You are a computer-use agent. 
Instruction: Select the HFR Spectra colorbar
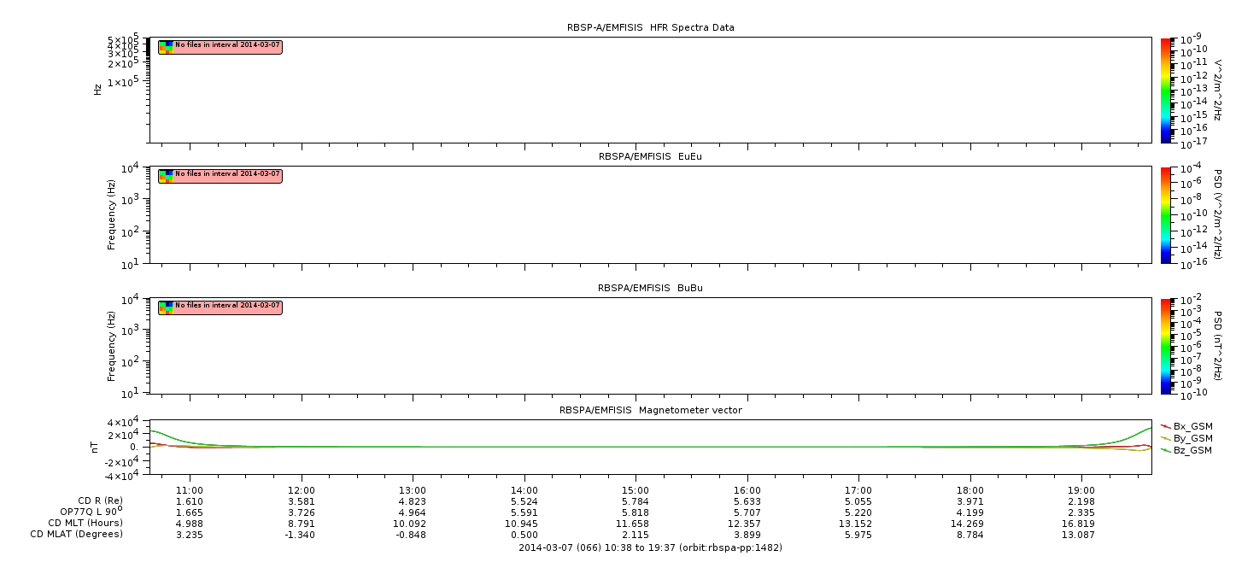click(1167, 90)
